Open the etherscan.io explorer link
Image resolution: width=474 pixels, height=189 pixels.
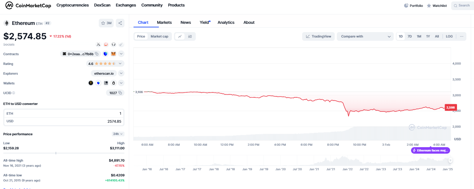coord(104,74)
